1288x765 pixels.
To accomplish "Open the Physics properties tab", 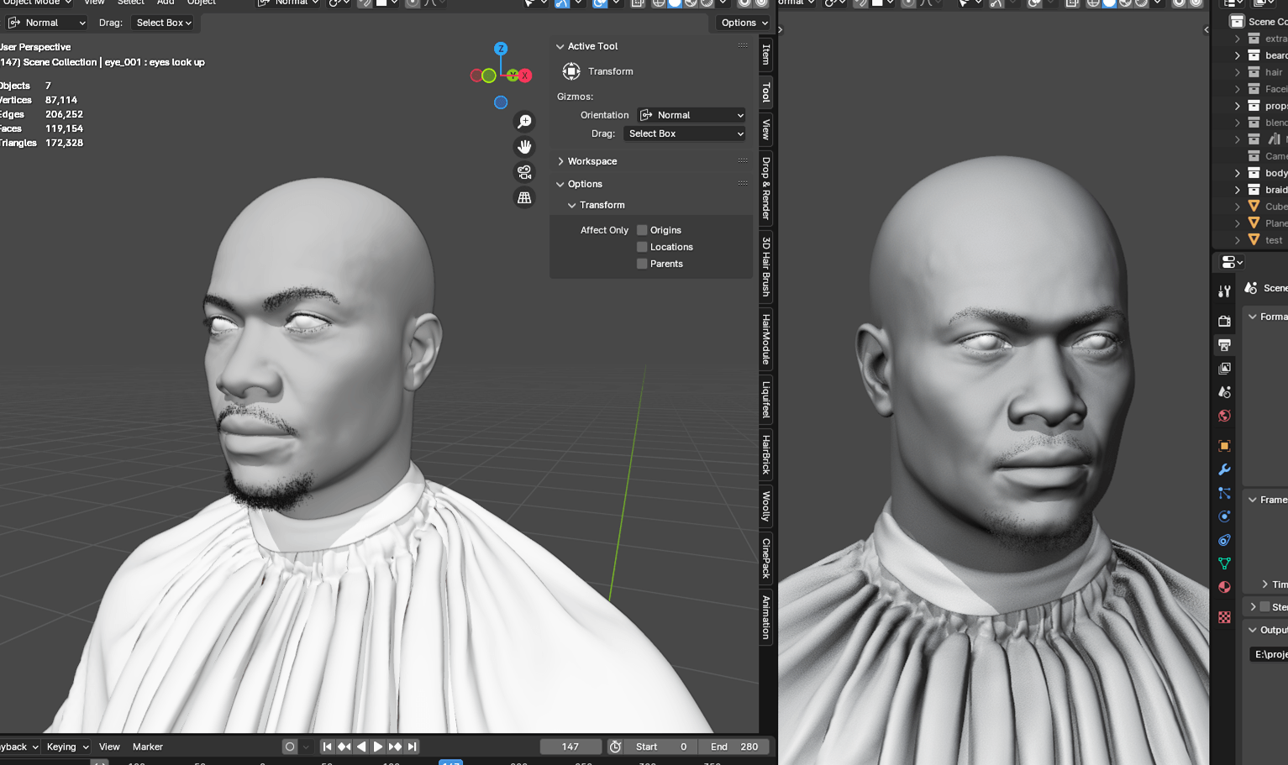I will coord(1223,516).
